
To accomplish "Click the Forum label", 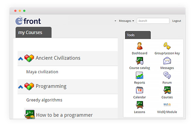I will click(167, 83).
